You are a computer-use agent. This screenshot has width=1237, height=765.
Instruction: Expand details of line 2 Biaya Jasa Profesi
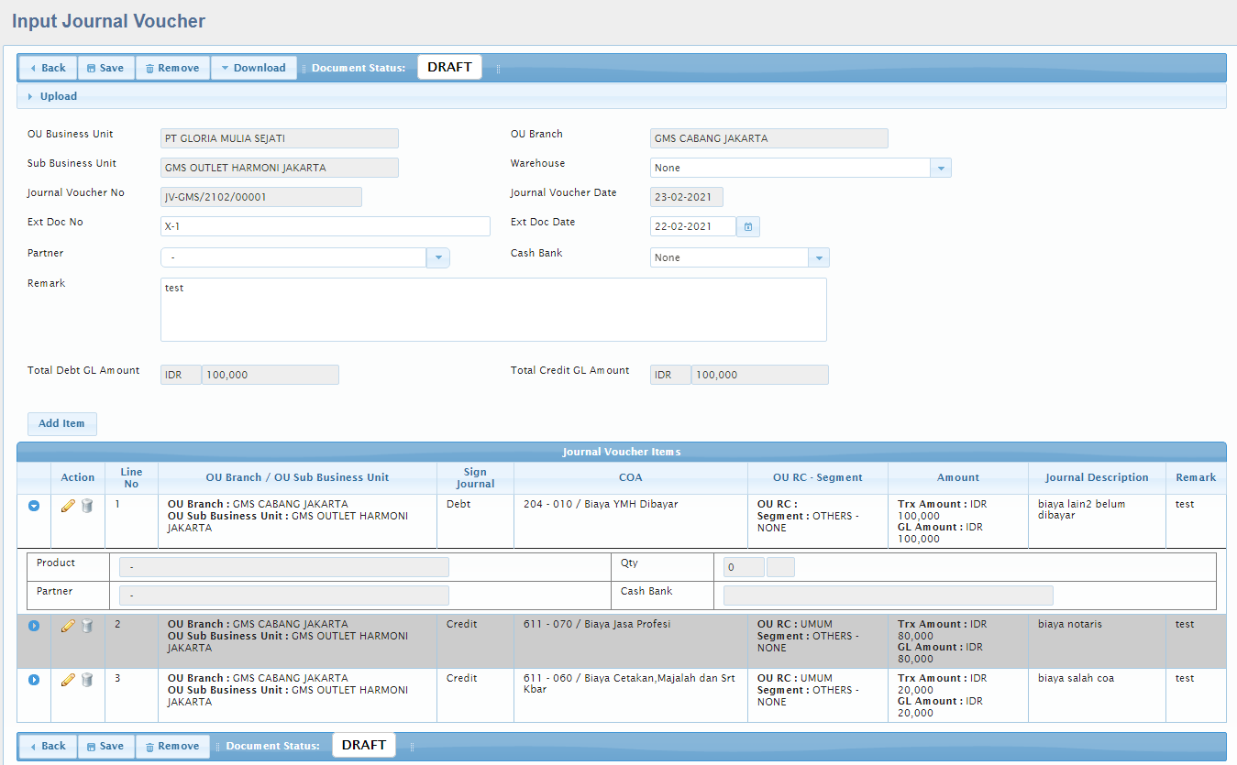tap(34, 626)
